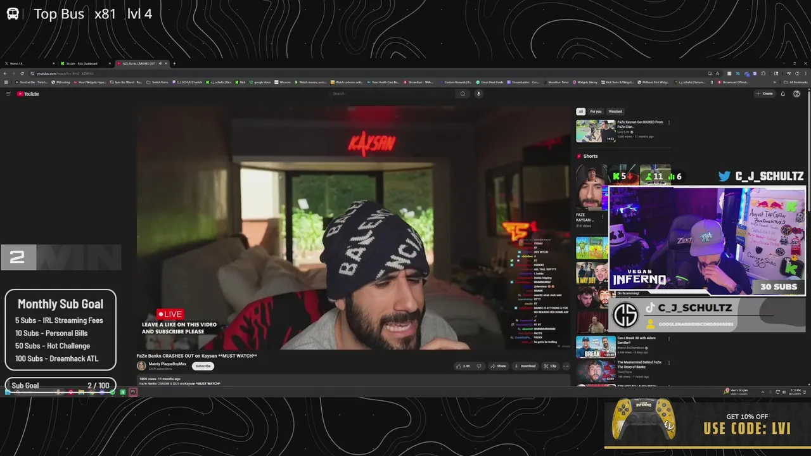The width and height of the screenshot is (811, 456).
Task: Subscribe to Mainly PlaqueBoyMax channel
Action: coord(203,366)
